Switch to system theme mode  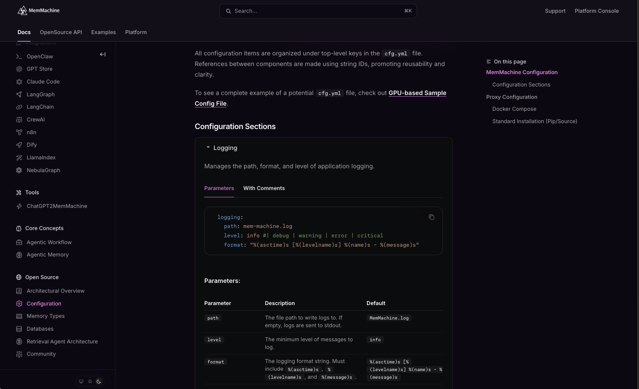coord(81,381)
